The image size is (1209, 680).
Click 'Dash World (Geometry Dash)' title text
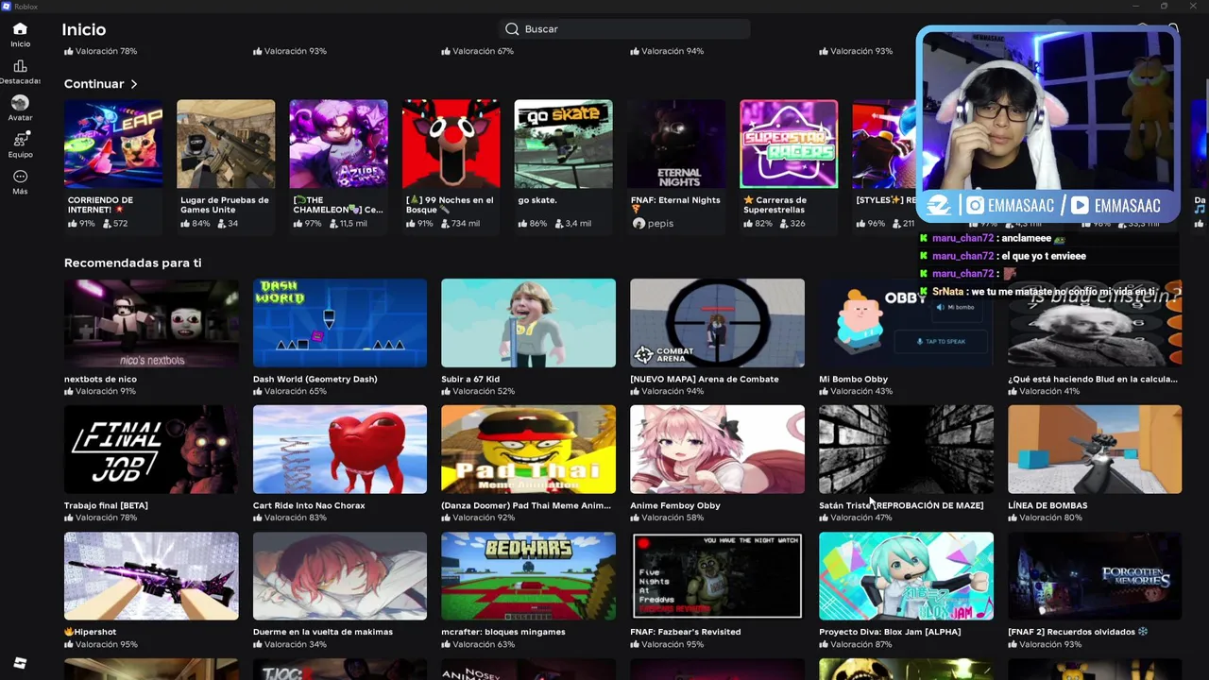click(x=315, y=379)
